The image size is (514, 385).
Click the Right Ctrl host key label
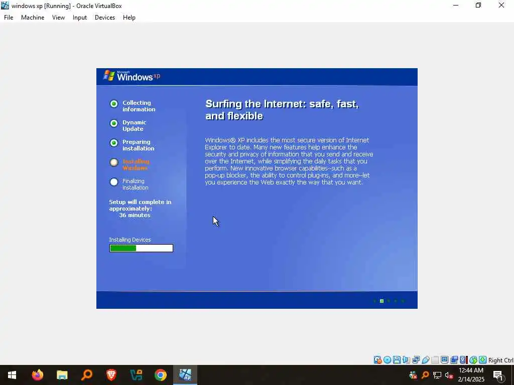[x=501, y=360]
